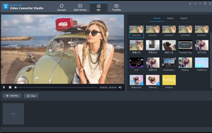Select the 轻缓卡点 theme beside 七夕

pyautogui.click(x=153, y=64)
